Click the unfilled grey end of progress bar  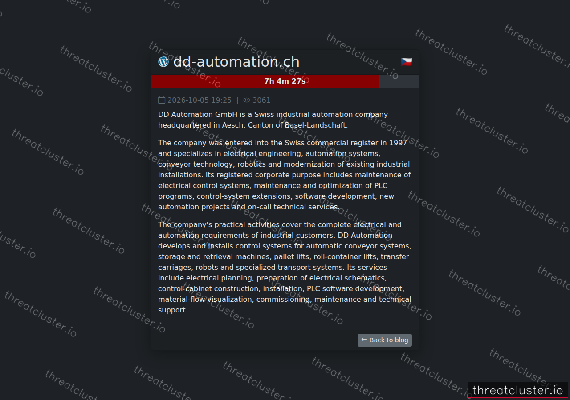coord(399,81)
